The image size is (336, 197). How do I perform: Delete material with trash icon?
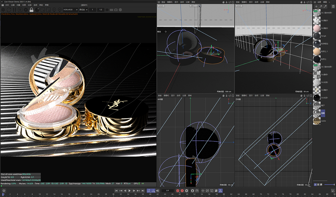(333, 6)
